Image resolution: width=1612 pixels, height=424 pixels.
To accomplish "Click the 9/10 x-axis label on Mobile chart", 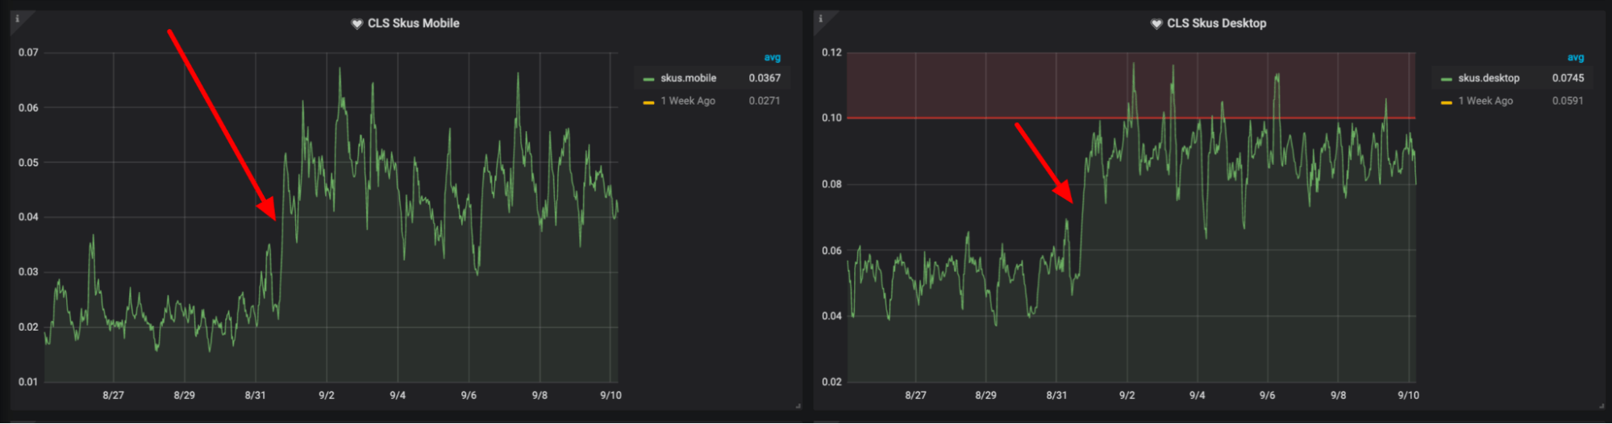I will point(610,395).
